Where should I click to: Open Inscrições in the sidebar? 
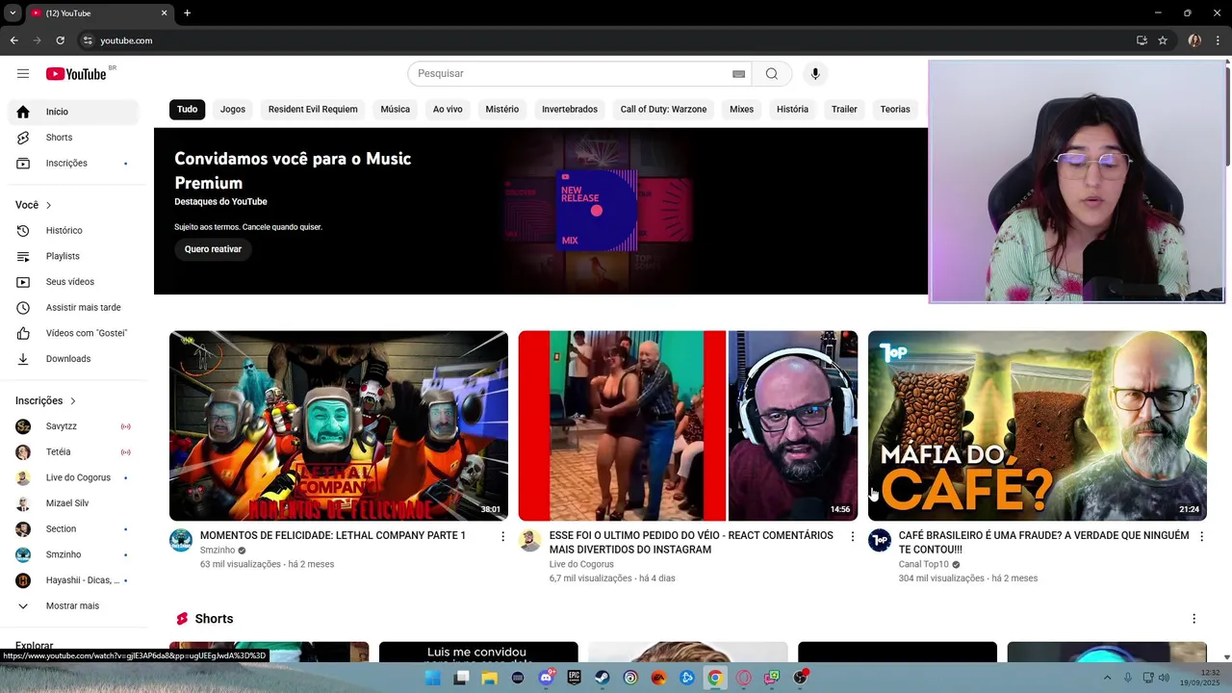click(73, 164)
